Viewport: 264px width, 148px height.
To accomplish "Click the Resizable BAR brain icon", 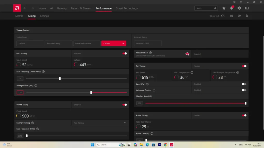I will [x=187, y=54].
